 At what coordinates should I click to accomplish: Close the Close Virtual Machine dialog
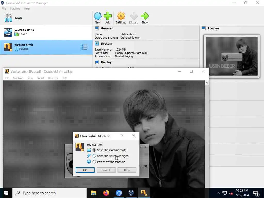[x=134, y=136]
